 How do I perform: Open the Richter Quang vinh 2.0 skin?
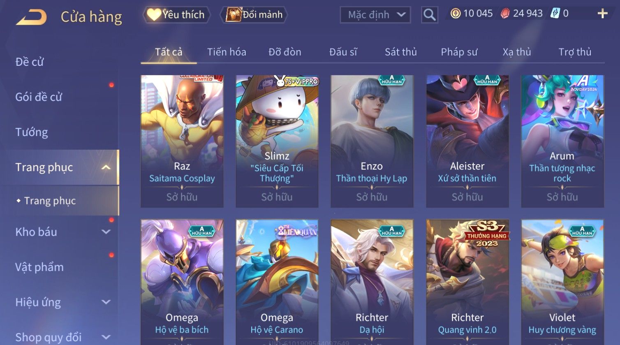coord(467,282)
